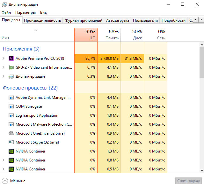Click the 3 739,0 МБ memory value
Screen dimensions: 204x188
click(x=109, y=59)
